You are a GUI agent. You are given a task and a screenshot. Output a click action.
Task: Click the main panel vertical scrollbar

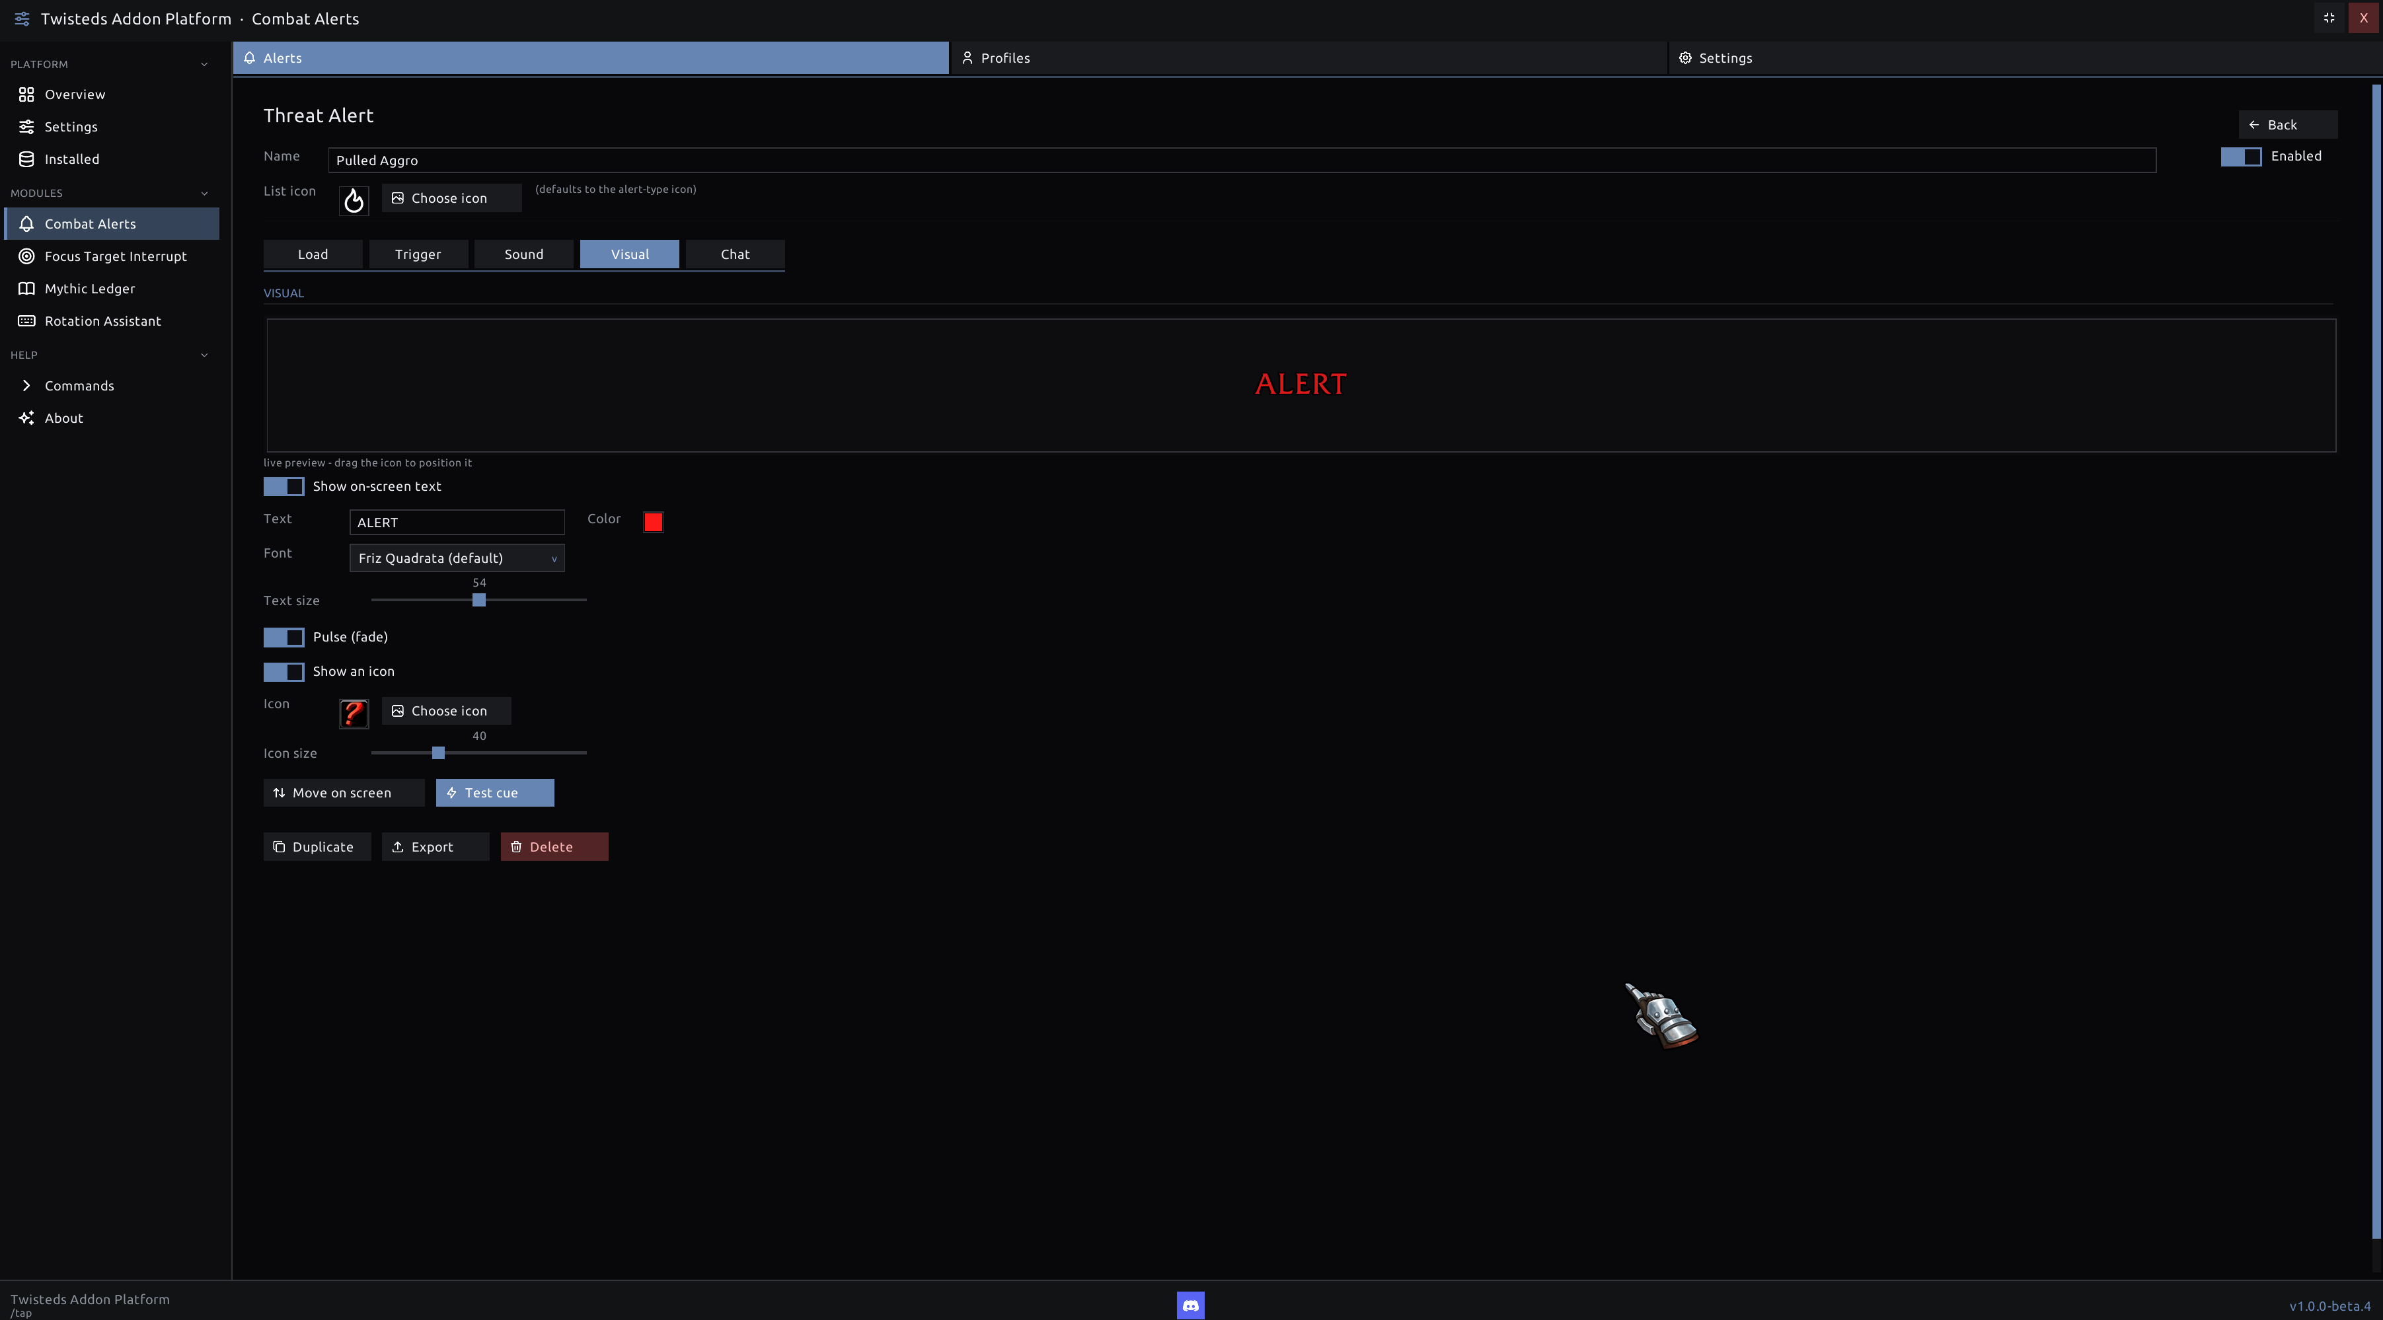2376,661
